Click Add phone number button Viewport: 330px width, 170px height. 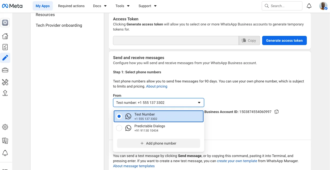[x=158, y=143]
